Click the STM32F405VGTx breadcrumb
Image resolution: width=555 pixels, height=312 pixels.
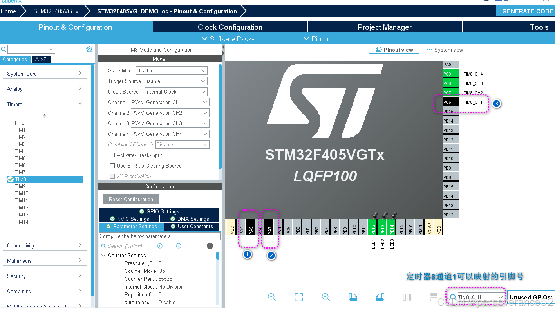coord(56,11)
